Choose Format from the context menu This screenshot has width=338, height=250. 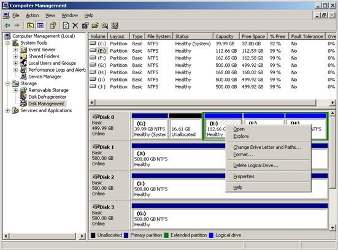coord(268,154)
